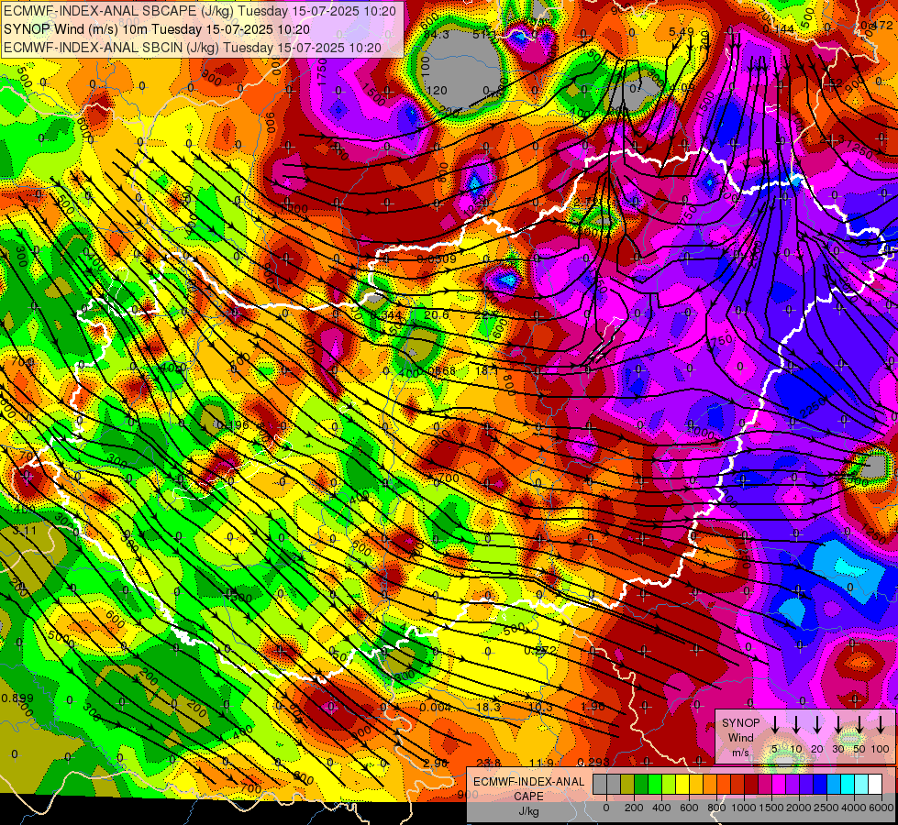Click the J/kg unit label in legend
Viewport: 898px width, 825px height.
[x=528, y=811]
